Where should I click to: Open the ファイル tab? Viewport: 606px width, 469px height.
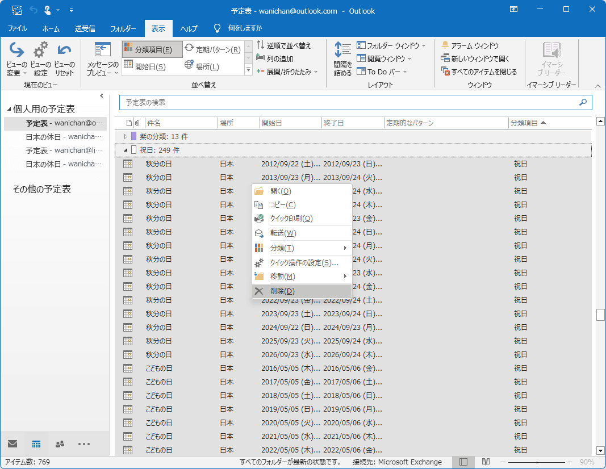(18, 28)
